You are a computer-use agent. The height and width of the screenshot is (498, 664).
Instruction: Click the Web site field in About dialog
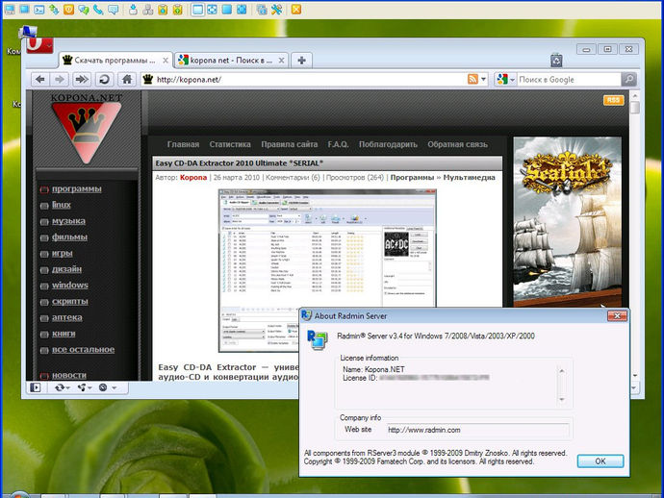(x=477, y=430)
